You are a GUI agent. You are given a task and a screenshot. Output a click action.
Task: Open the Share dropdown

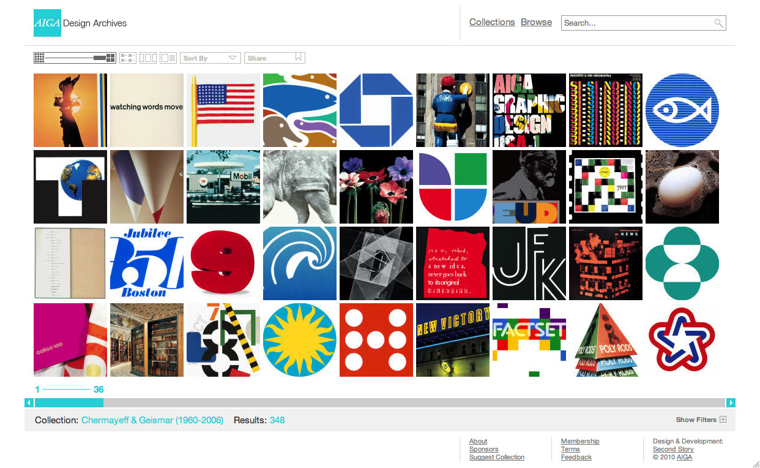click(274, 58)
